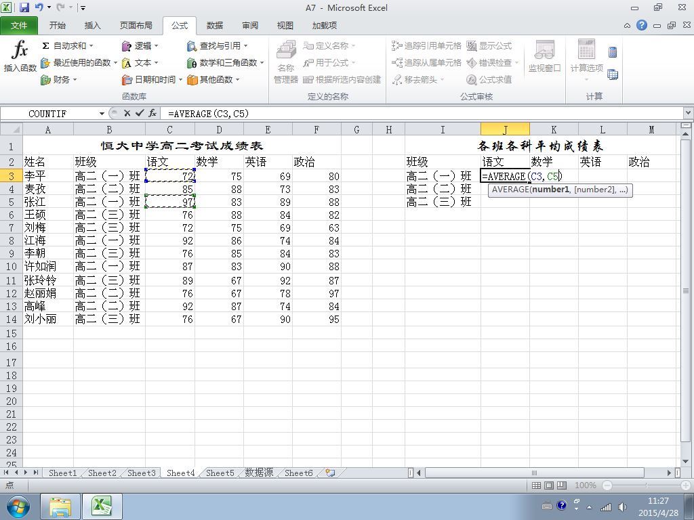Viewport: 694px width, 520px height.
Task: Show hidden tray icons arrow
Action: coord(589,507)
